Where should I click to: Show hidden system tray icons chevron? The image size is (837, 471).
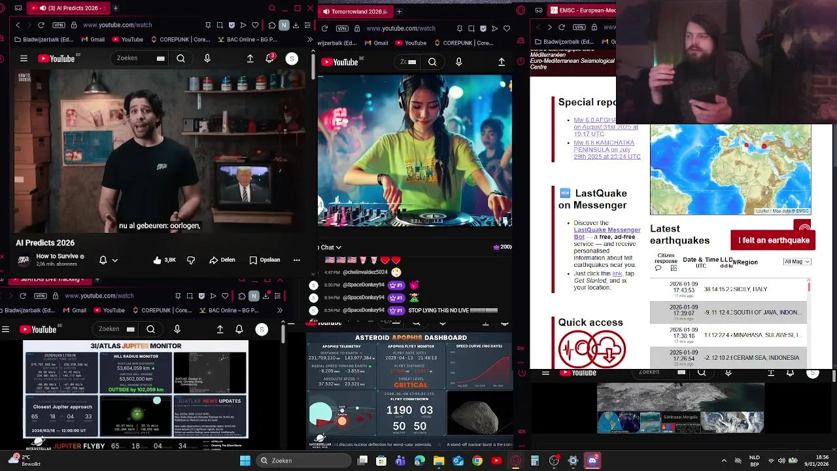(723, 461)
